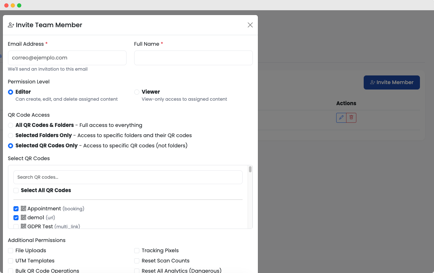Select the Editor permission level
This screenshot has height=273, width=434.
click(11, 92)
